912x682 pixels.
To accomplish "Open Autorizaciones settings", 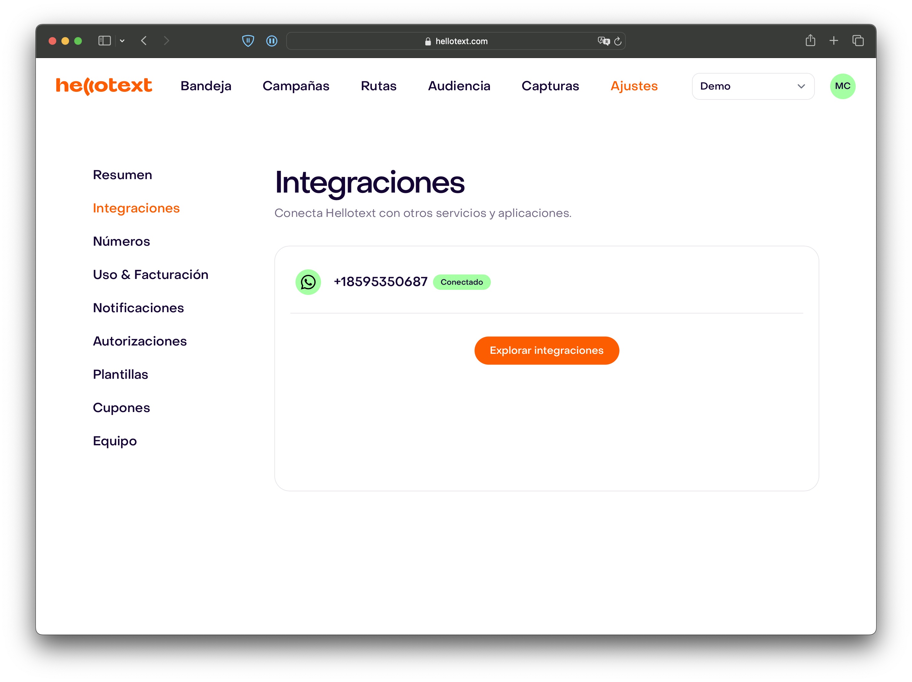I will tap(140, 341).
